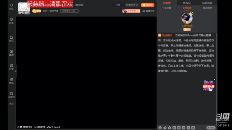Click the chat panel vertical scrollbar

click(x=217, y=79)
